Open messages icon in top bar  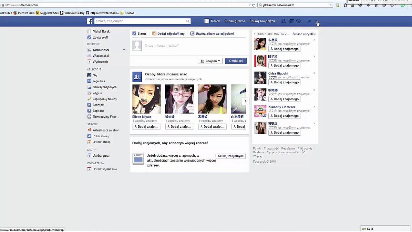[x=291, y=21]
